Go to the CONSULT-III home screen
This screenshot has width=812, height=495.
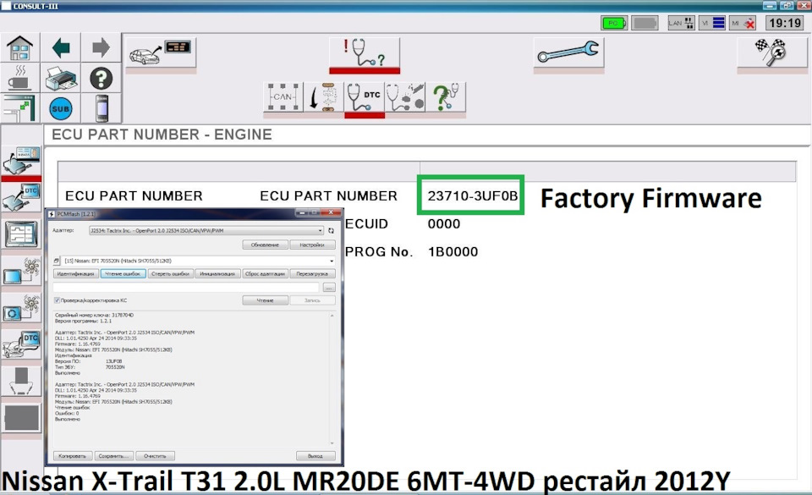(20, 48)
